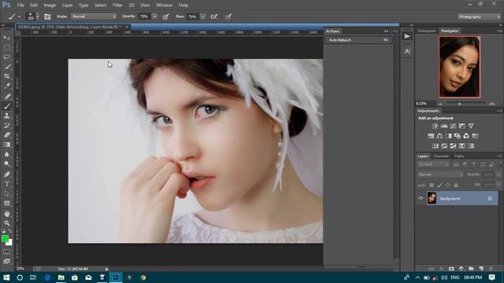Select the Pen tool
The width and height of the screenshot is (504, 283).
point(7,175)
